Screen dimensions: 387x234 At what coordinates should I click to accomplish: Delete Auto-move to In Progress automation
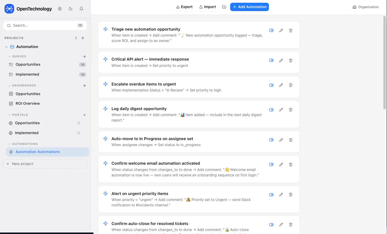tap(291, 140)
